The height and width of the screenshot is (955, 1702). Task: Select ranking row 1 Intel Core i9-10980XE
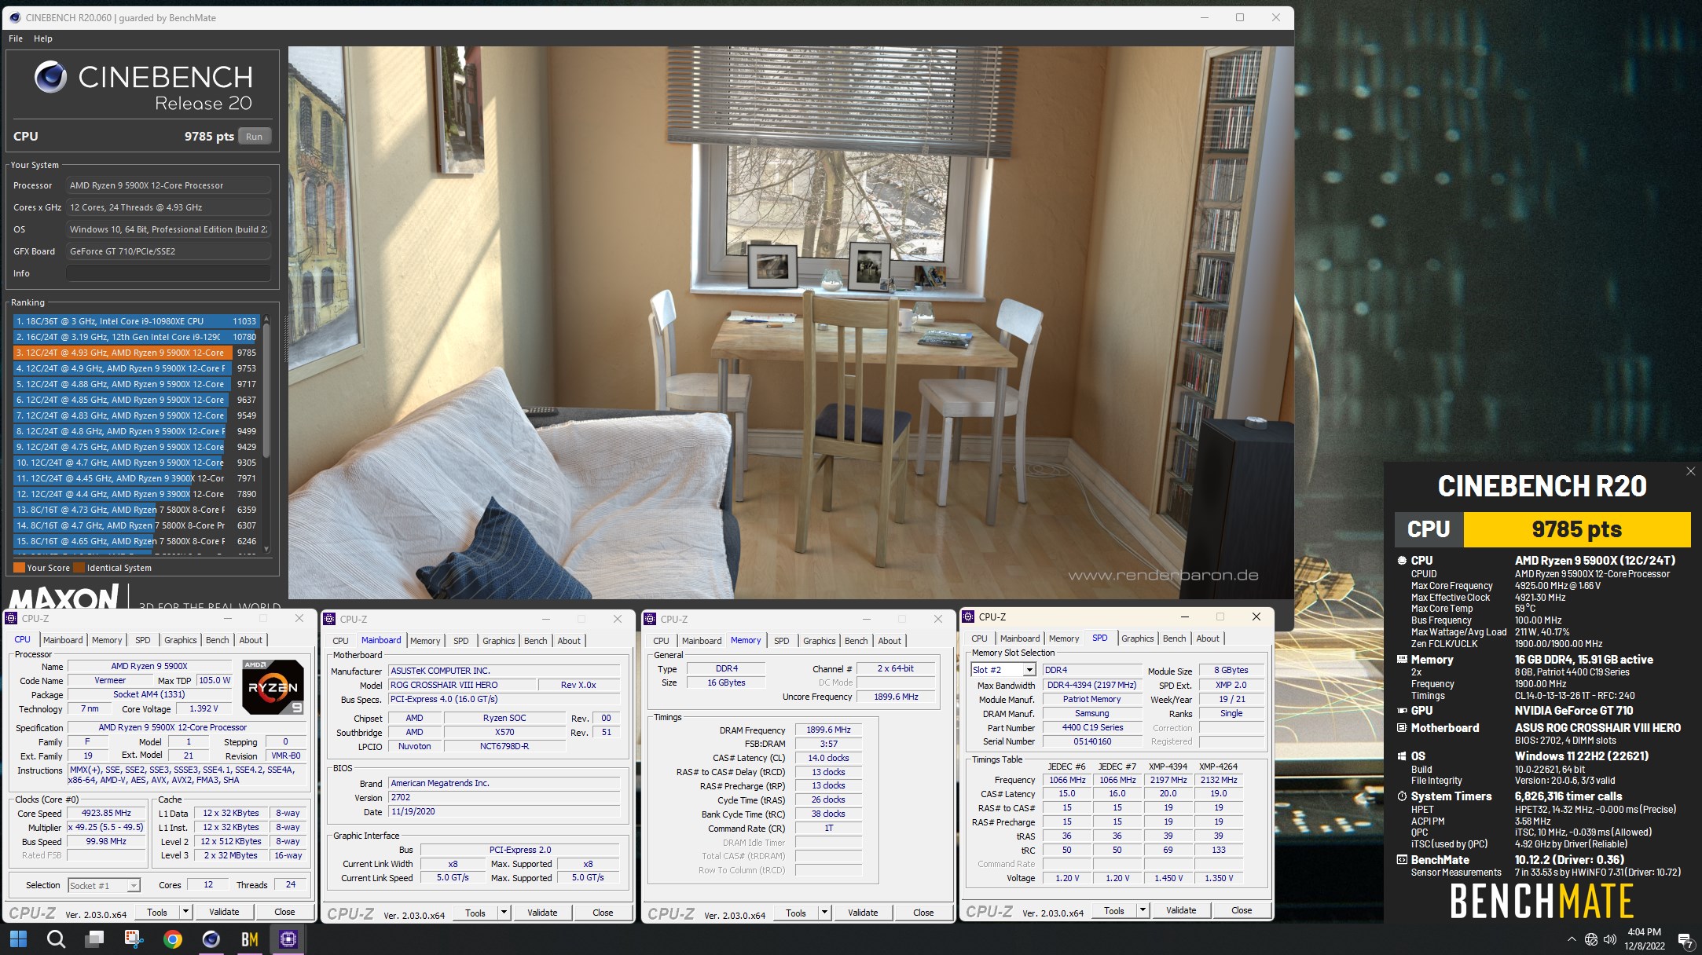pyautogui.click(x=137, y=321)
